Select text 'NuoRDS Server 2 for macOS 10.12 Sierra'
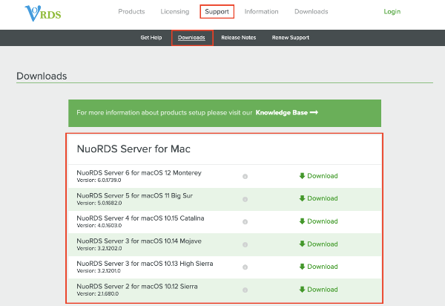Image resolution: width=445 pixels, height=306 pixels. pyautogui.click(x=137, y=287)
